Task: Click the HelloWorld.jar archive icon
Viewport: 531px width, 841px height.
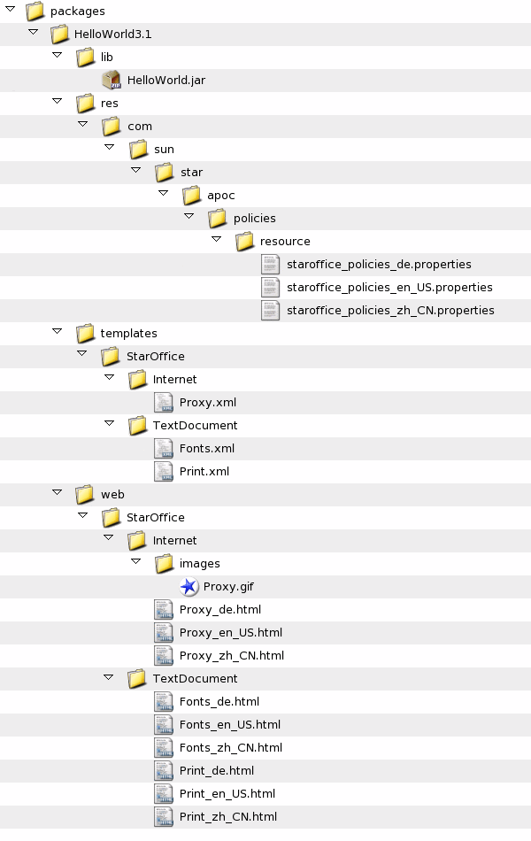Action: point(112,80)
